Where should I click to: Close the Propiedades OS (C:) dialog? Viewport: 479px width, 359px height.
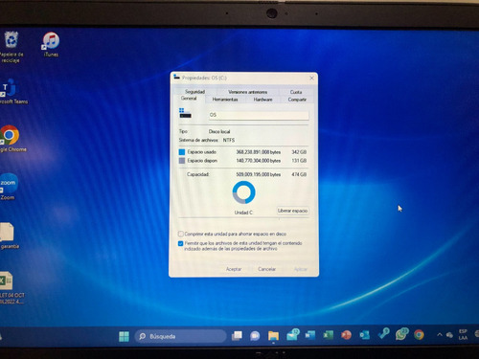coord(311,78)
